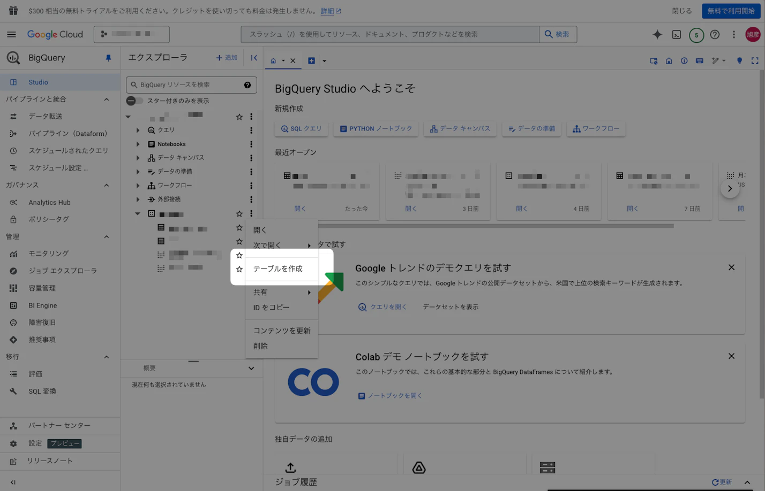Viewport: 765px width, 491px height.
Task: Star the first table under the dataset
Action: (x=239, y=228)
